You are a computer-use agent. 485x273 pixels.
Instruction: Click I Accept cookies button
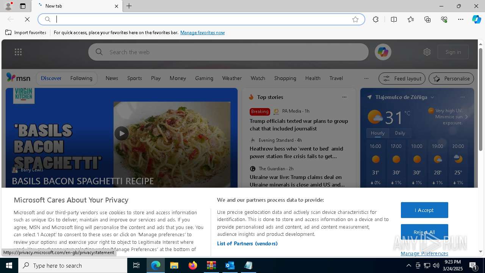[x=424, y=210]
